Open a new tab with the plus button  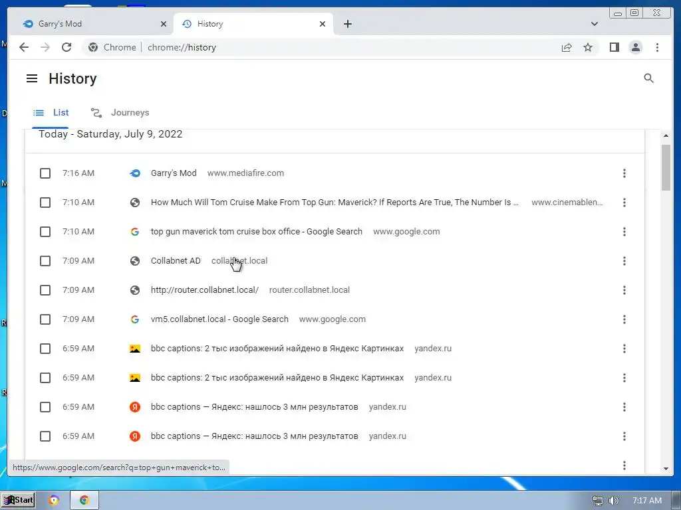click(x=347, y=24)
